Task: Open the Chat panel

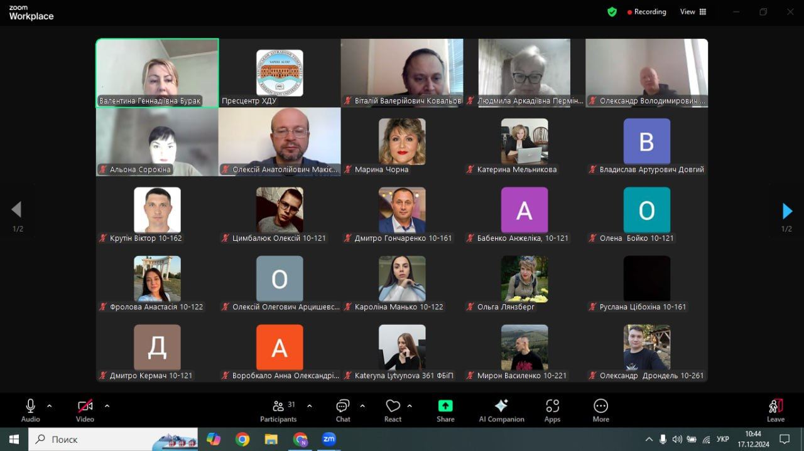Action: (343, 410)
